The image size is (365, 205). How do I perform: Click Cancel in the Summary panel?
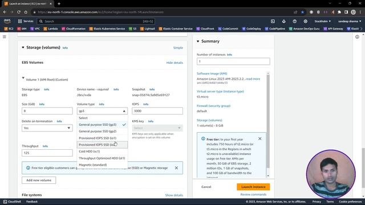(x=206, y=187)
